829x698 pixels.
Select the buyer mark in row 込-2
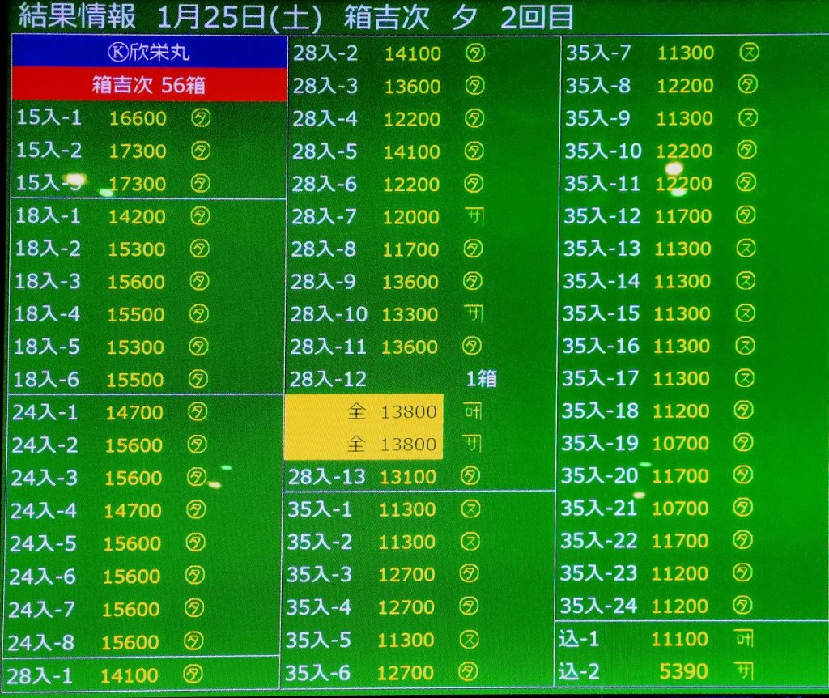tap(742, 671)
